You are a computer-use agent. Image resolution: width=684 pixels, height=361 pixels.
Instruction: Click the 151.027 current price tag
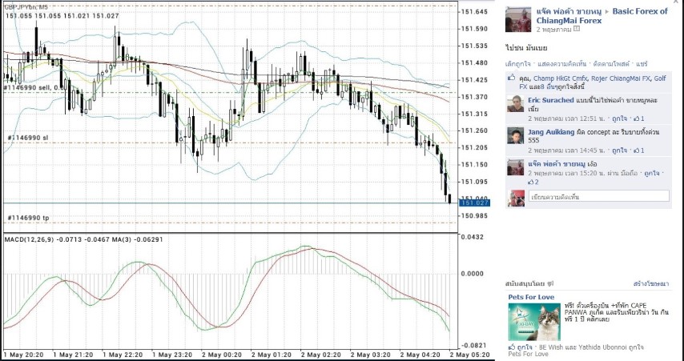coord(475,203)
